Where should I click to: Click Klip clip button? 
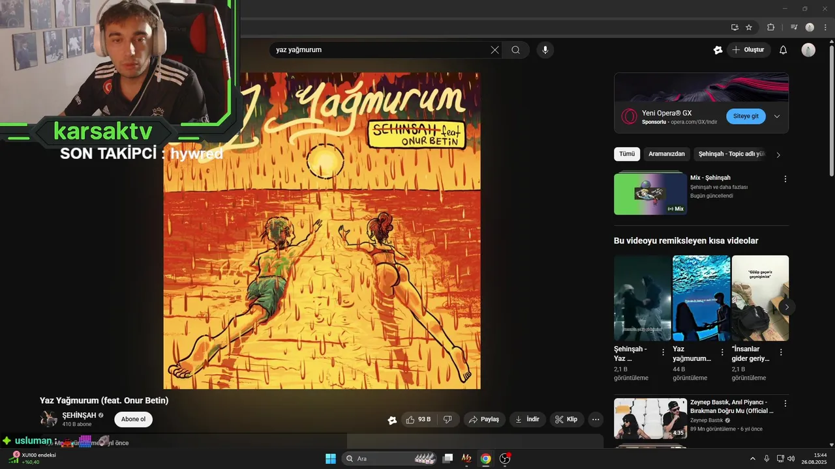click(567, 419)
